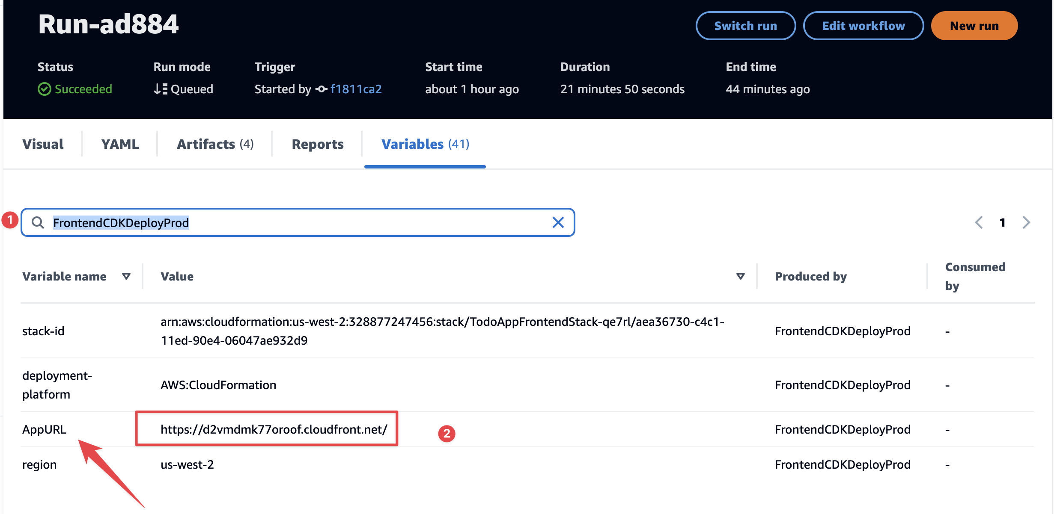Click the AppURL cloudfront.net value
Image resolution: width=1054 pixels, height=514 pixels.
coord(274,429)
